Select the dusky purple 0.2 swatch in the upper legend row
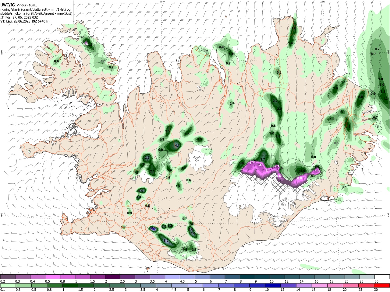 [8, 277]
